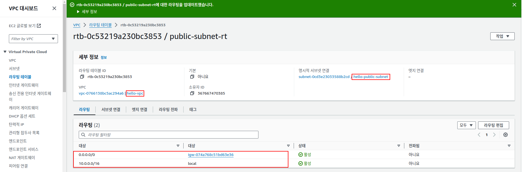
Task: Copy the owner ID 367667470385
Action: [192, 93]
